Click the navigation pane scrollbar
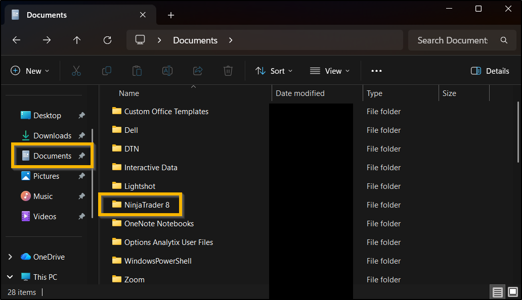Screen dimensions: 522x300 (92, 173)
